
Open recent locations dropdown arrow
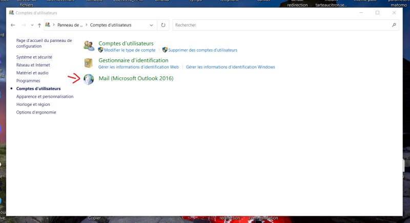[32, 25]
